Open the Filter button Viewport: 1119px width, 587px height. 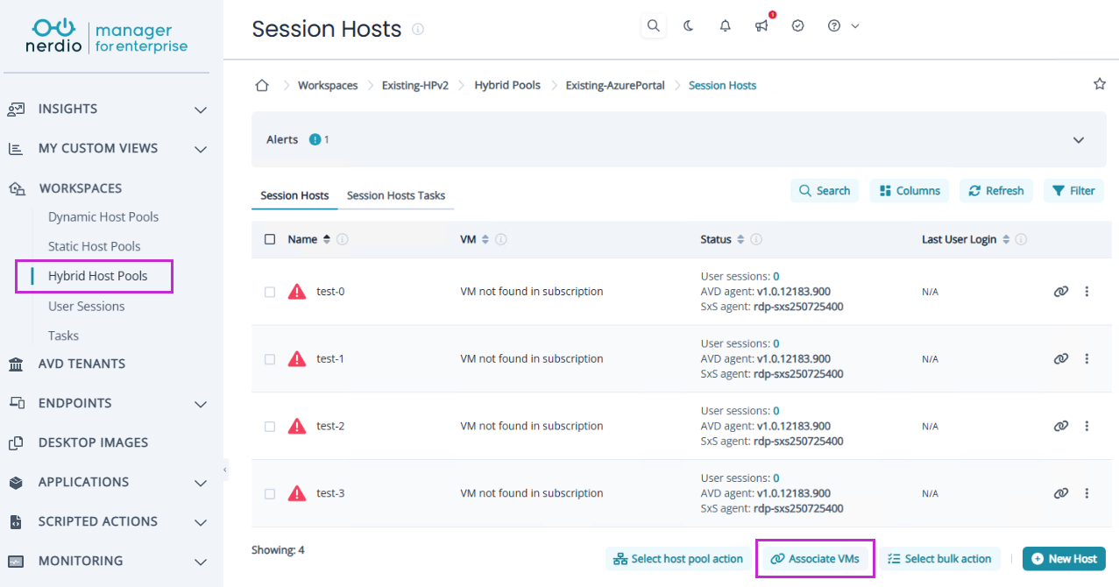click(1073, 191)
